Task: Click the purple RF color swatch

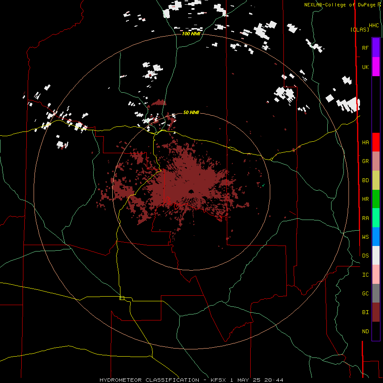Action: pyautogui.click(x=376, y=48)
